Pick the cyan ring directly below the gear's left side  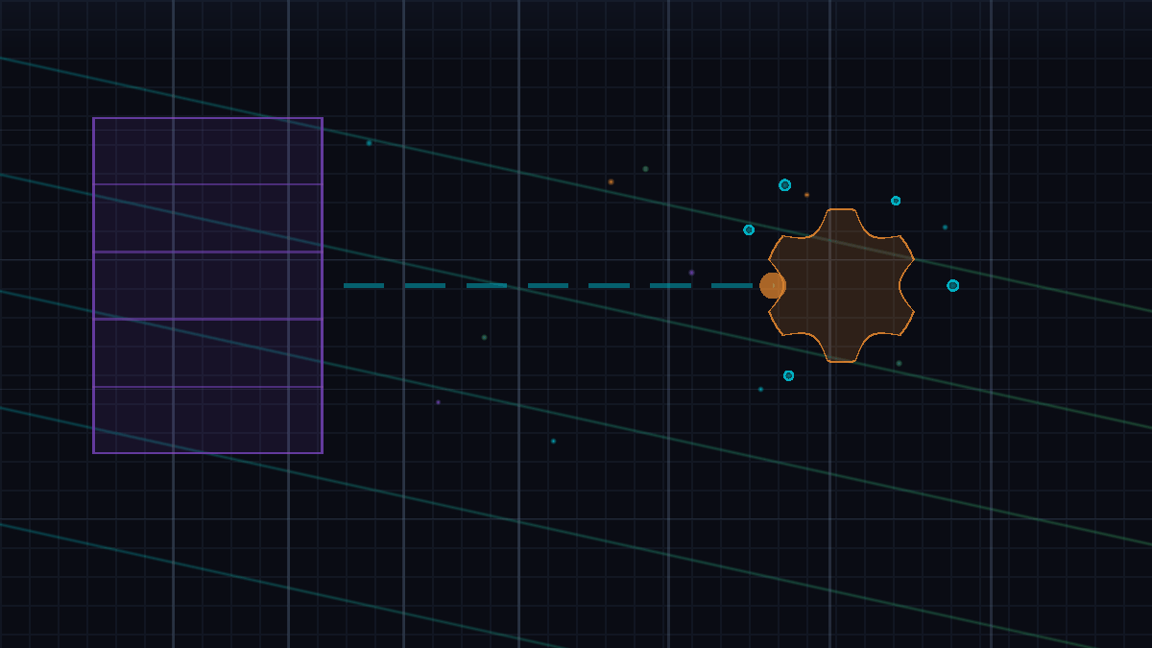[788, 375]
